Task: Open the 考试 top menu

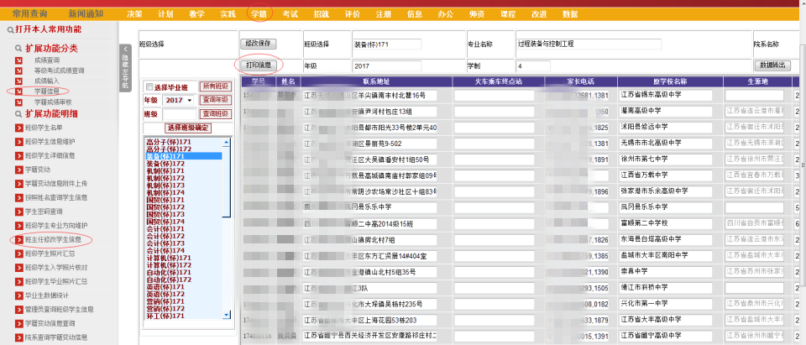Action: [x=290, y=14]
